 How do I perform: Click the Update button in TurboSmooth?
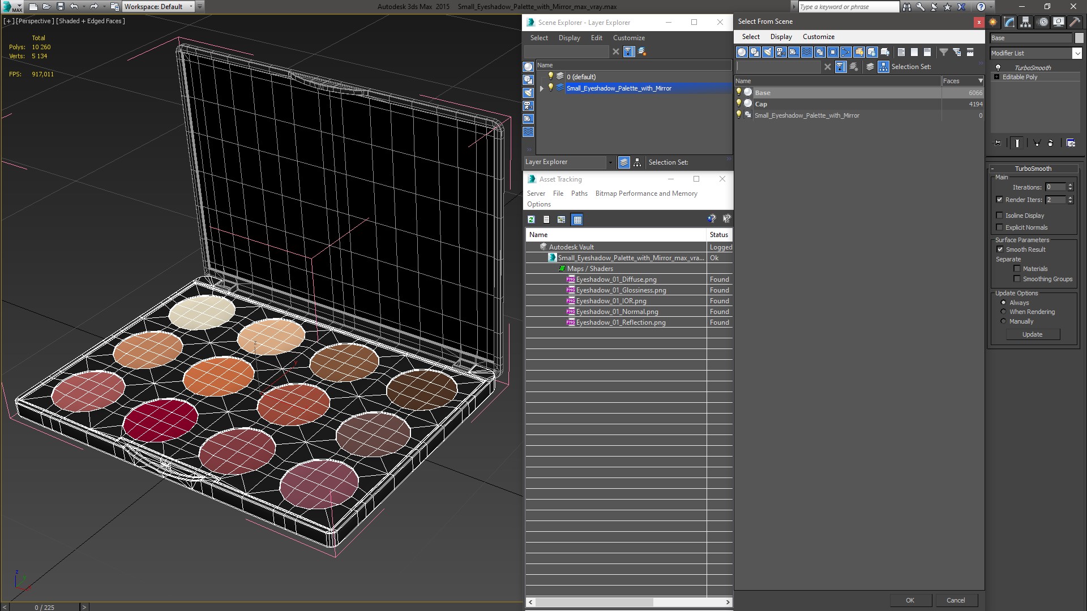(1033, 334)
